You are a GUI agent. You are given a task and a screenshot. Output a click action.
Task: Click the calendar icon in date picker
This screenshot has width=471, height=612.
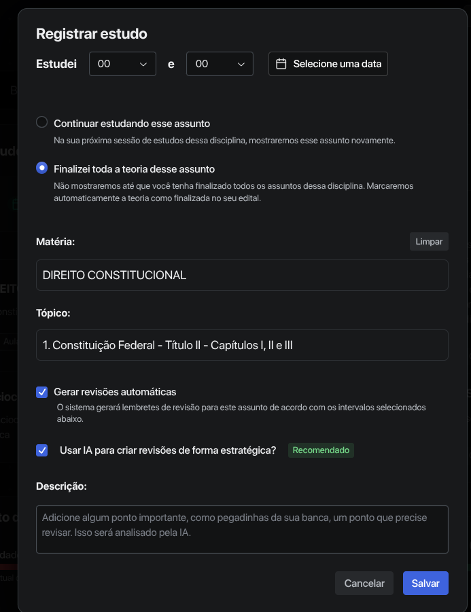(x=281, y=64)
